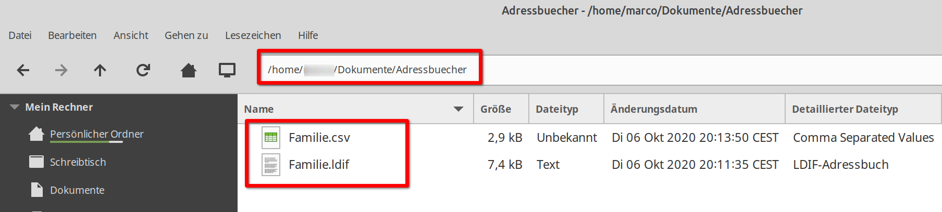
Task: Open the Lesezeichen menu
Action: (253, 35)
